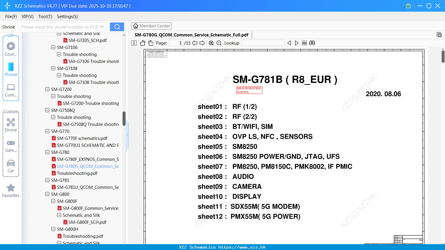Collapse the SM-G800H node

(x=53, y=229)
